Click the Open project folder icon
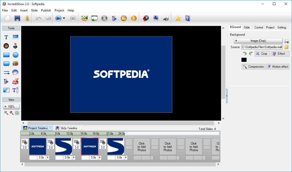The image size is (292, 172). [27, 18]
